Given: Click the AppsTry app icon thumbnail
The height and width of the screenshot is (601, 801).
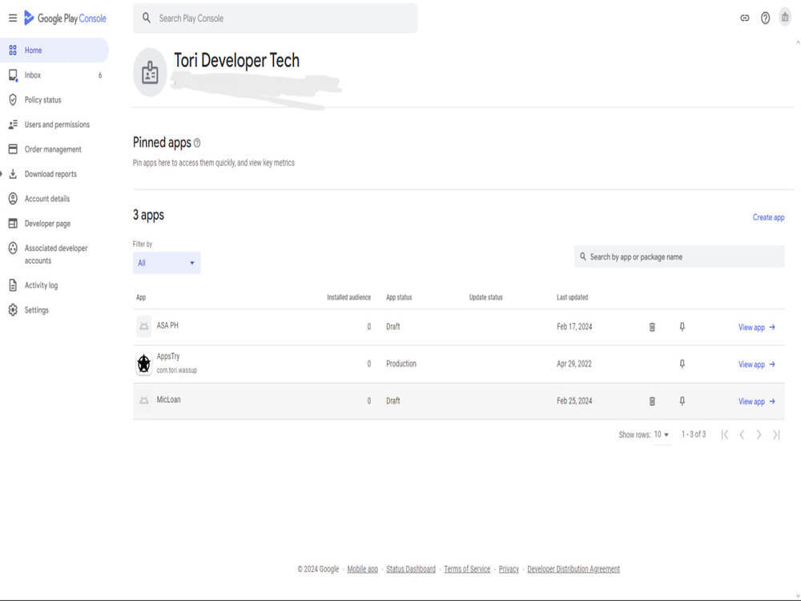Looking at the screenshot, I should [143, 363].
